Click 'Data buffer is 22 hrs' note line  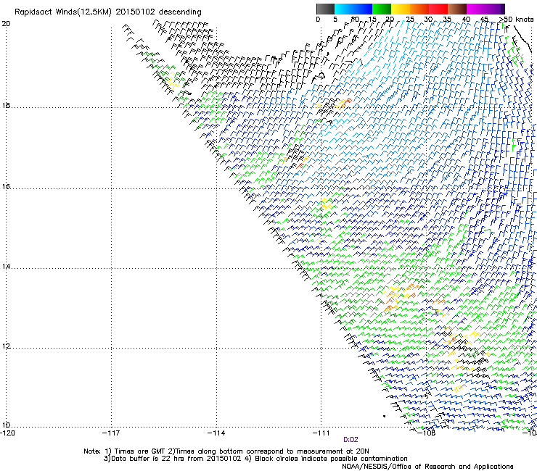[172, 459]
